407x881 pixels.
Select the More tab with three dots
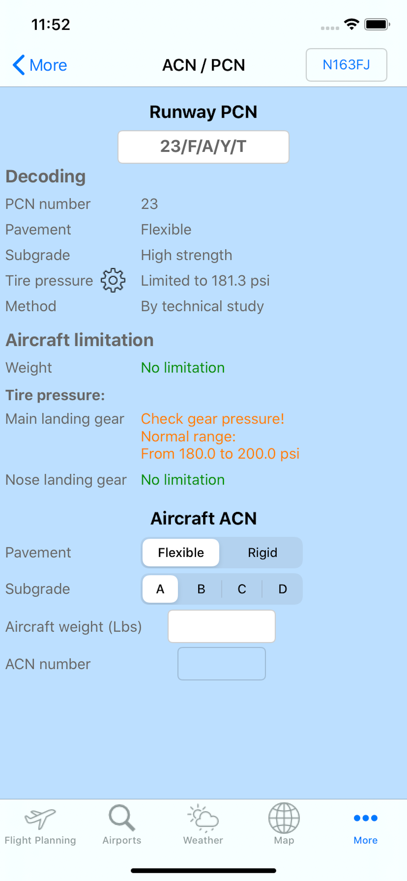coord(365,824)
